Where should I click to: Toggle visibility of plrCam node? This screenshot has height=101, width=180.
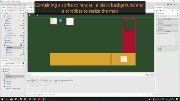[23, 33]
